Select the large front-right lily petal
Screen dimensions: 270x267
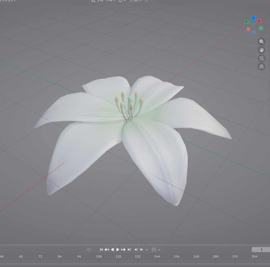[158, 159]
